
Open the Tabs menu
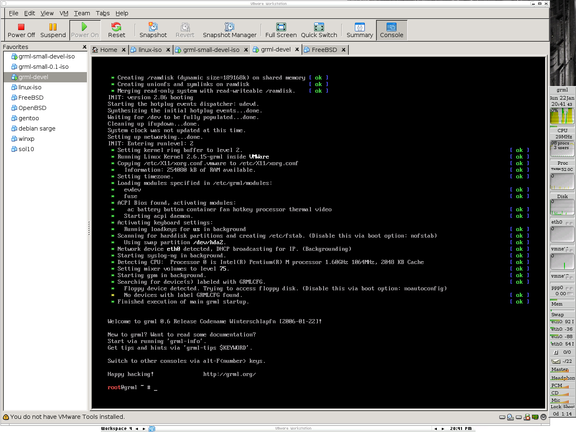(103, 13)
